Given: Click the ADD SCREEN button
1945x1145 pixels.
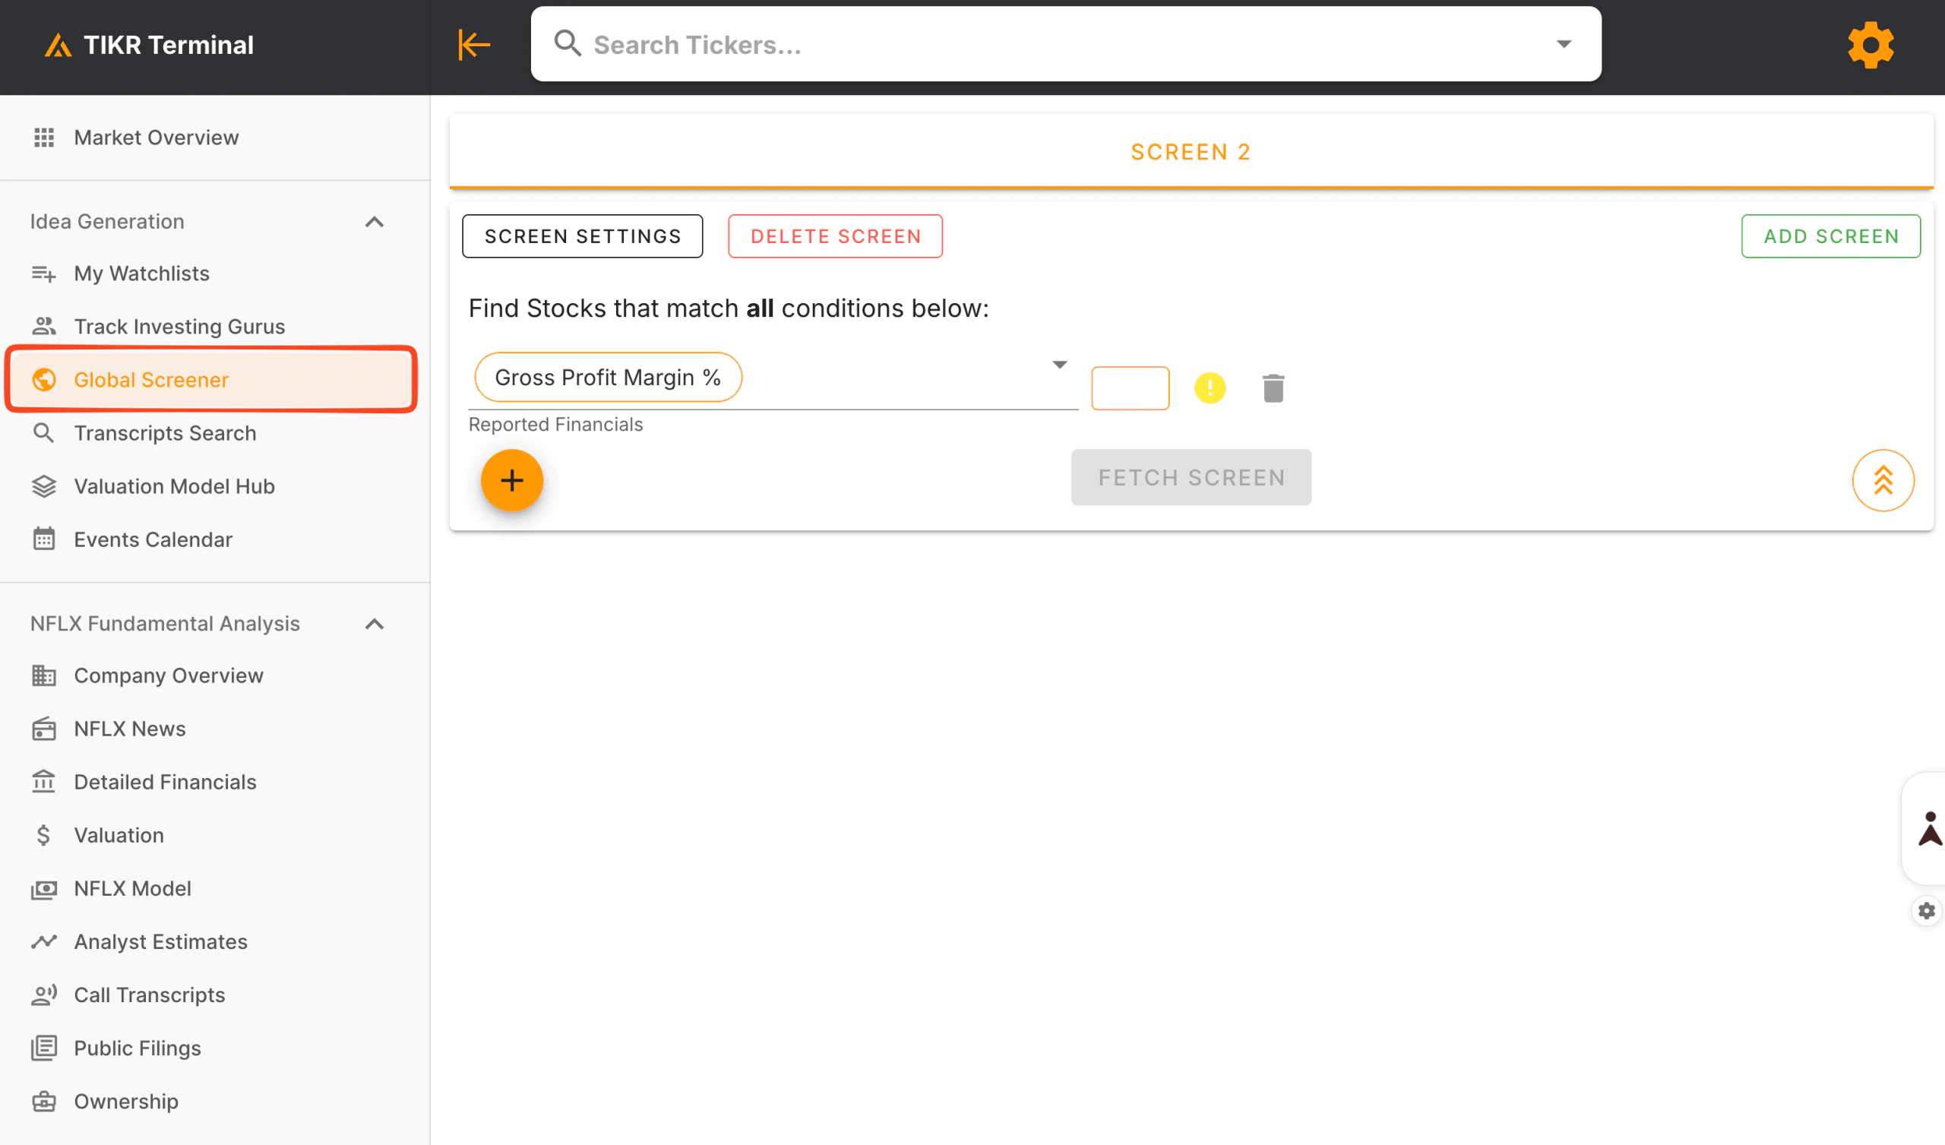Looking at the screenshot, I should click(1830, 236).
